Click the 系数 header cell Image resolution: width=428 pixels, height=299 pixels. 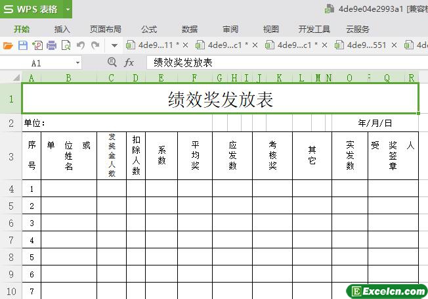(x=161, y=156)
